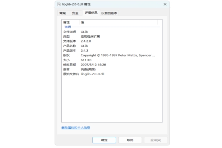Go to the 以前的版本 tab
This screenshot has width=222, height=148.
[109, 13]
